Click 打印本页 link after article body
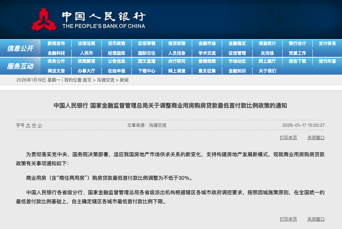Image resolution: width=342 pixels, height=229 pixels. [288, 219]
